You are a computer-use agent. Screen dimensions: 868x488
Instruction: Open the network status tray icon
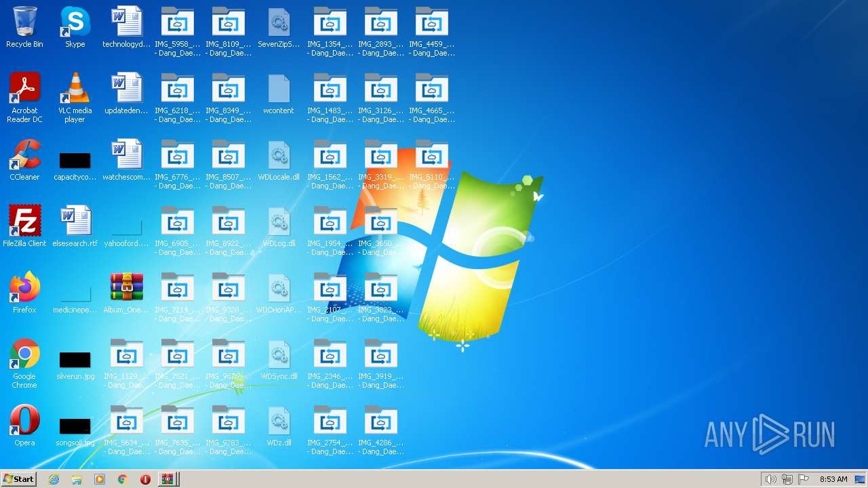click(787, 479)
